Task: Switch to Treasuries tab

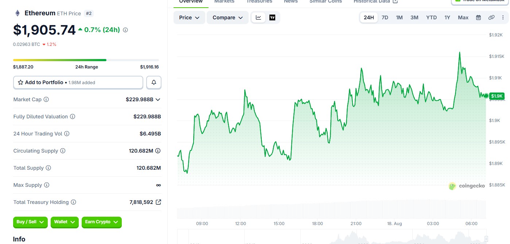Action: click(259, 2)
